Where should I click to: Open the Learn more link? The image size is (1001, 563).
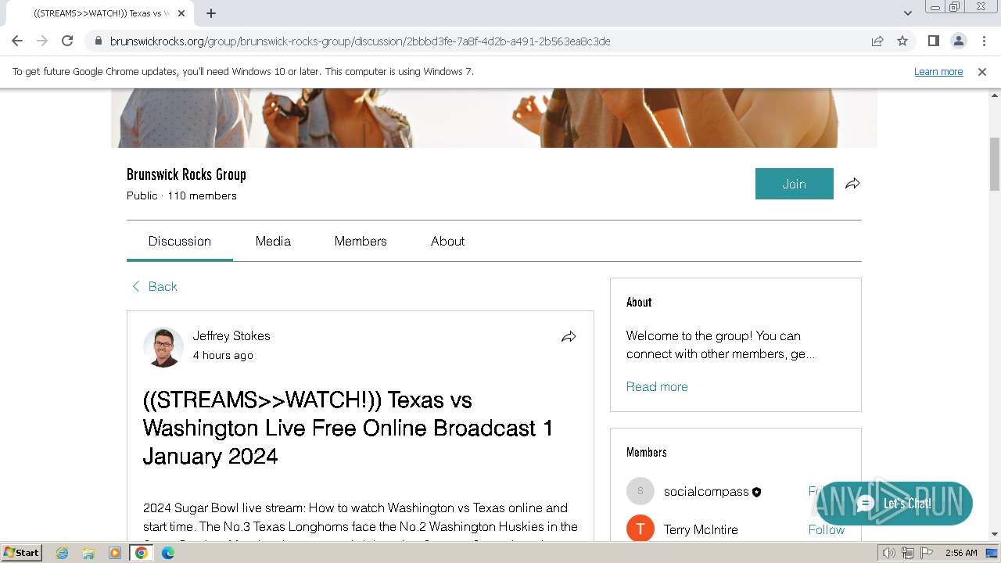tap(938, 71)
